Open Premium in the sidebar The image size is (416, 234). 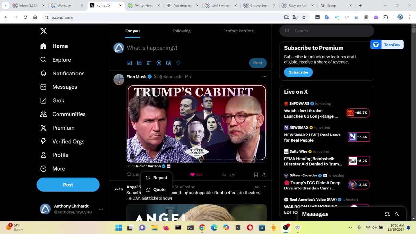pos(57,128)
